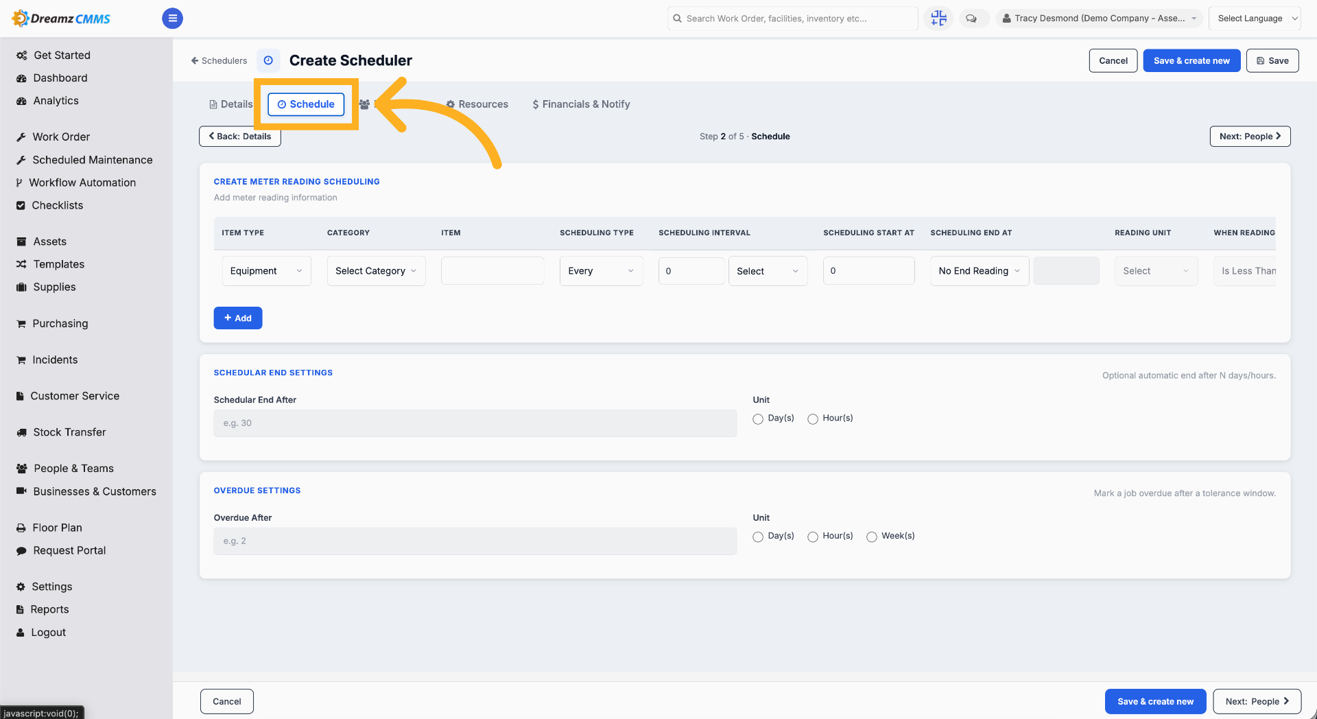Image resolution: width=1317 pixels, height=719 pixels.
Task: Select Day(s) unit for Schedular End After
Action: pyautogui.click(x=758, y=419)
